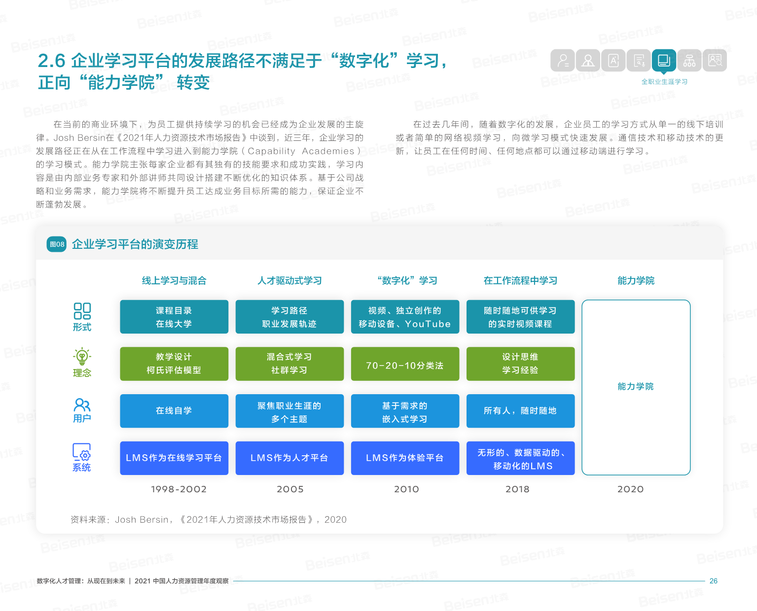Click the page number 26

[x=713, y=581]
